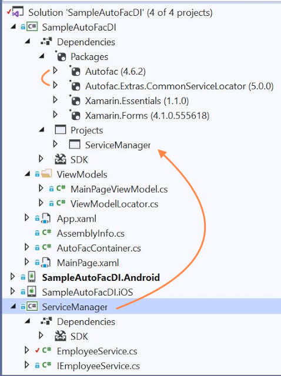The width and height of the screenshot is (281, 376).
Task: Click the SDK icon under SampleAutoFacDI Dependencies
Action: click(61, 159)
